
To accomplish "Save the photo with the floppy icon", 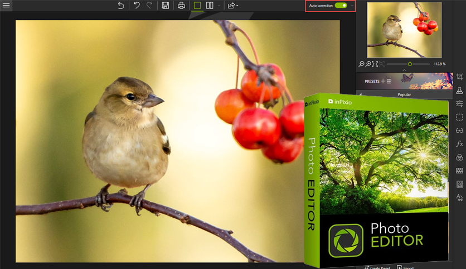I will [166, 6].
